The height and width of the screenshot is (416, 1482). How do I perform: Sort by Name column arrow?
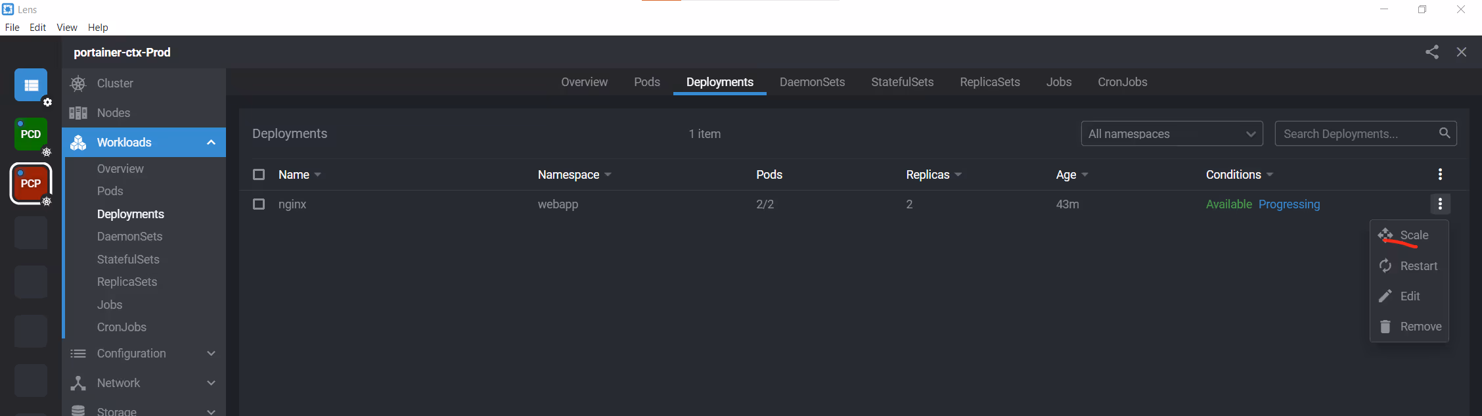(318, 175)
